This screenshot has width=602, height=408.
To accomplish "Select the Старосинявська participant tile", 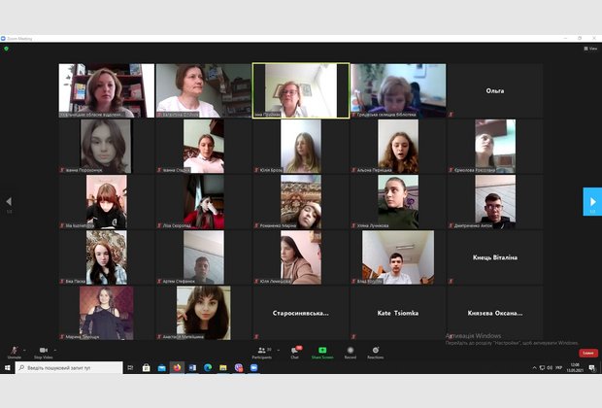I will click(x=301, y=313).
